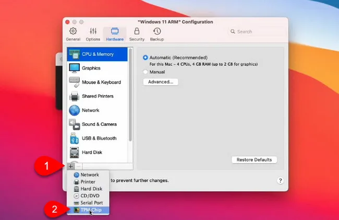Image resolution: width=339 pixels, height=220 pixels.
Task: Select Sound & Camera entry
Action: [98, 124]
